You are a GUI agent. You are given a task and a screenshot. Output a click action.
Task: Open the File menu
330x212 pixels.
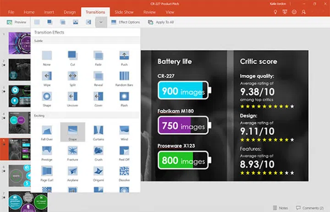coord(11,12)
